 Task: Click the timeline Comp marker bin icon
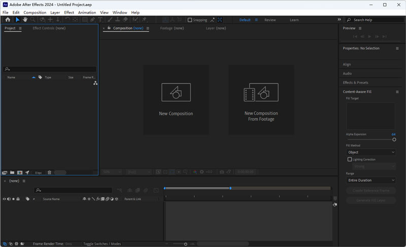(335, 198)
